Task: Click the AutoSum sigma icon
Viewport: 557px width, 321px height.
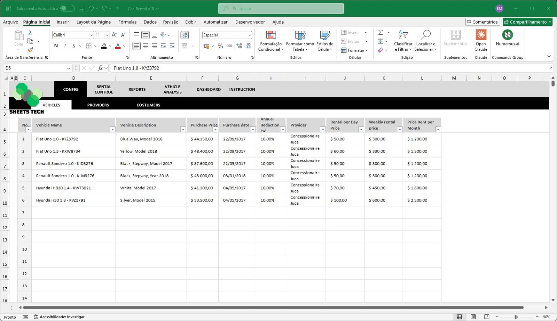Action: [x=380, y=32]
